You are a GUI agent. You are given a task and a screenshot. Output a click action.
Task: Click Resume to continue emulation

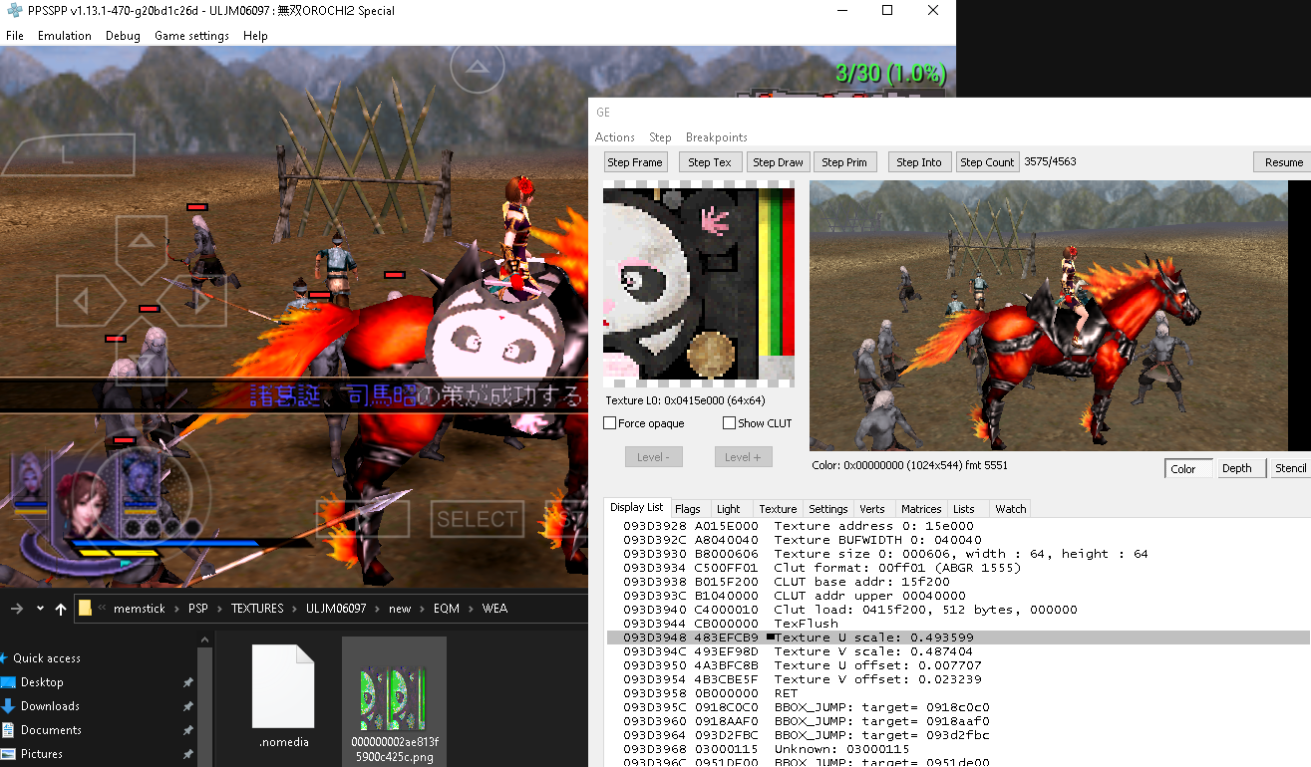(x=1285, y=161)
